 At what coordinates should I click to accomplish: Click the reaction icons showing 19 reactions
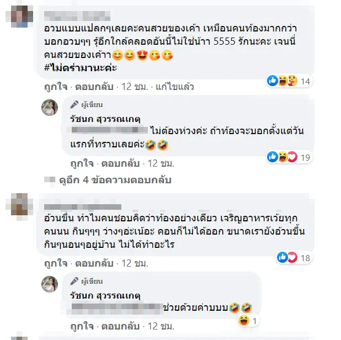pos(289,157)
